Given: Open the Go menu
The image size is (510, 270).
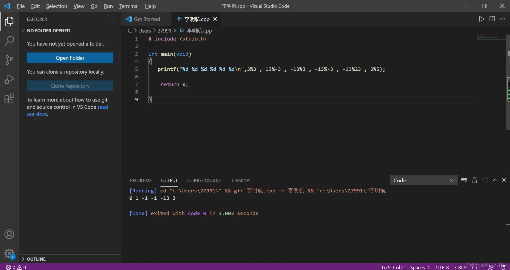Looking at the screenshot, I should [94, 6].
